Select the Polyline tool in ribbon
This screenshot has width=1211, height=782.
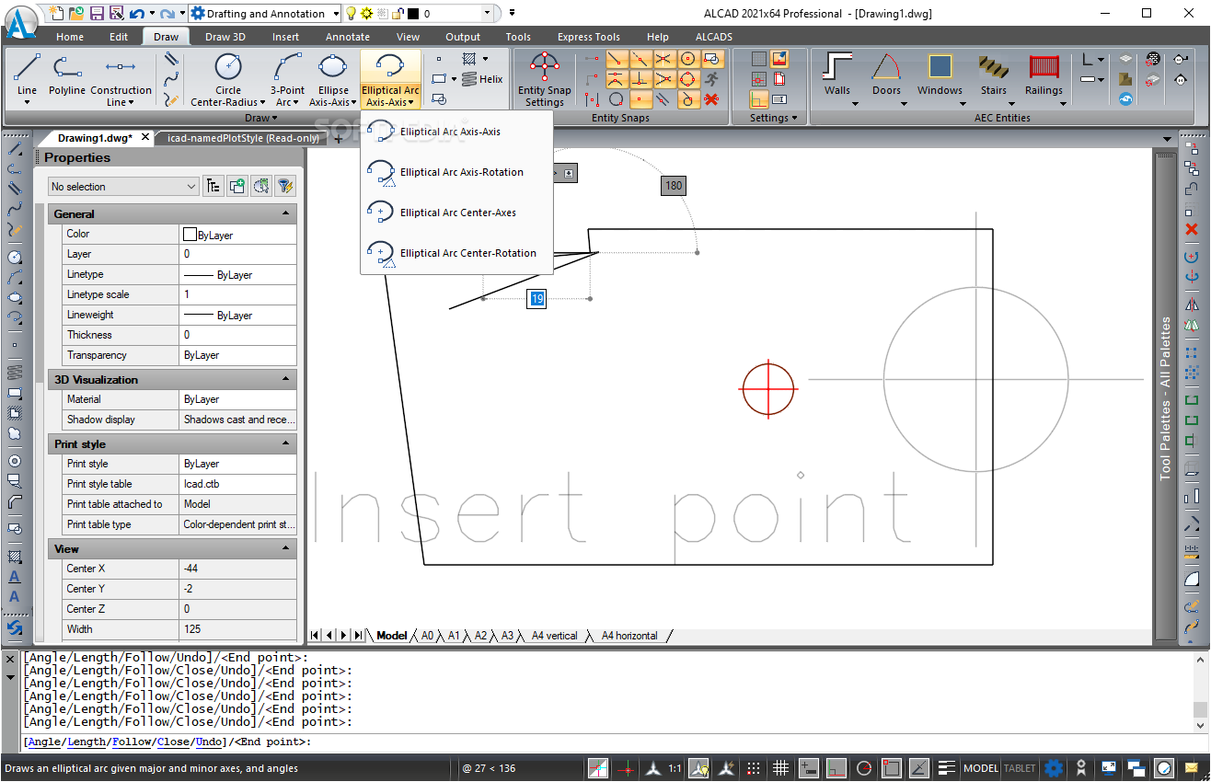pyautogui.click(x=66, y=74)
